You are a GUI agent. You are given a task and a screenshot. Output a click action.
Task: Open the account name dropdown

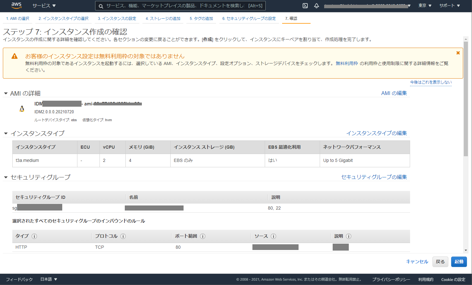click(x=367, y=6)
